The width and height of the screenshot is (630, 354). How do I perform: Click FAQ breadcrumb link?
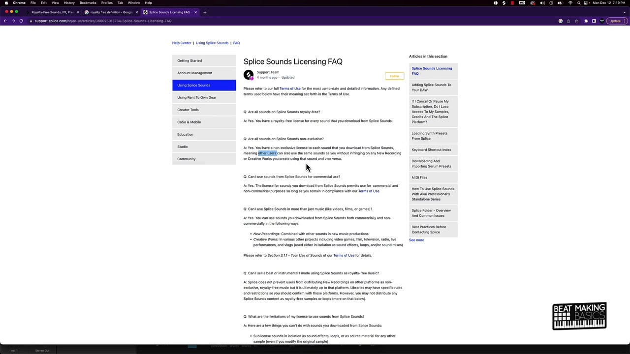(x=236, y=43)
